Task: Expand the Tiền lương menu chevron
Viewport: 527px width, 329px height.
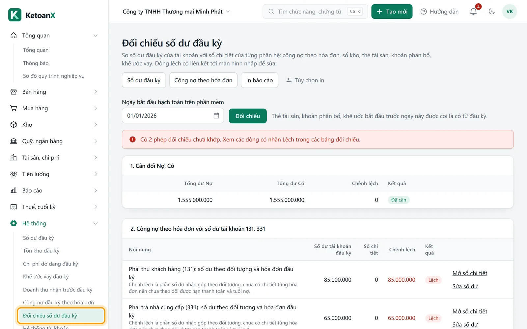Action: [96, 174]
